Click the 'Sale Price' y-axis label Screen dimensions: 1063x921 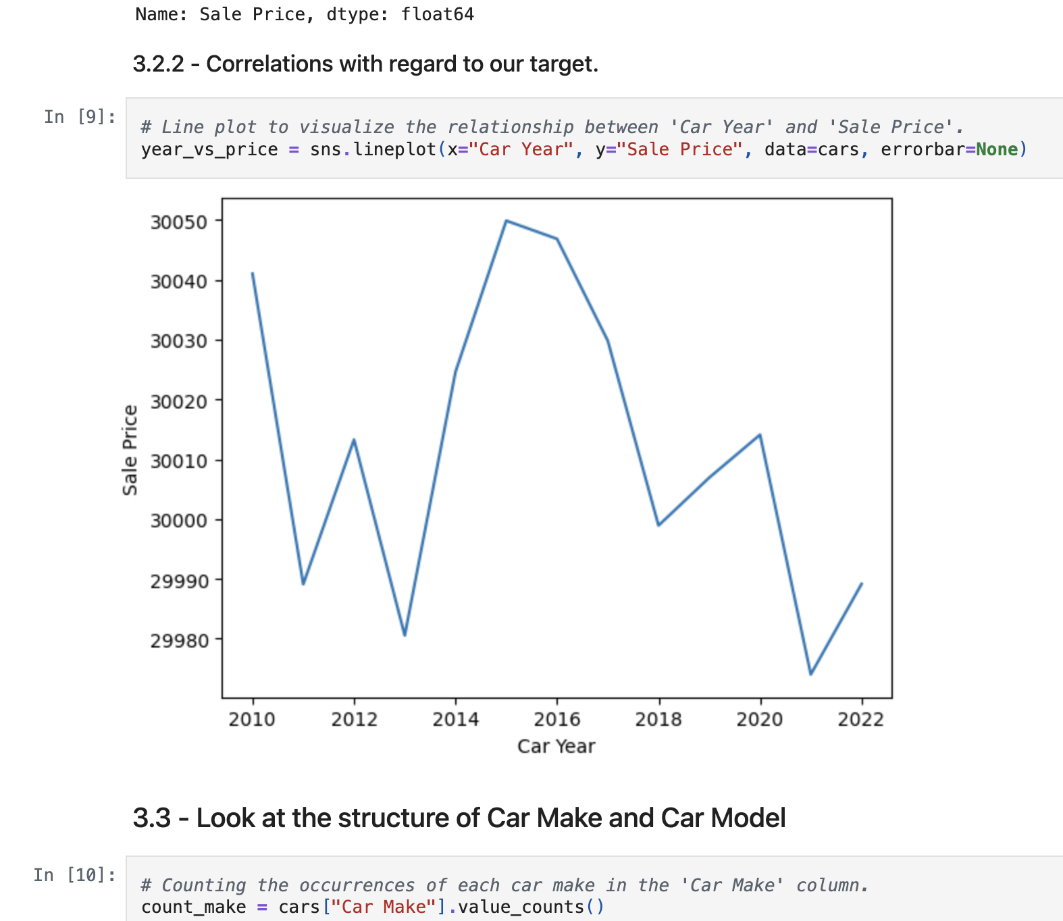click(x=130, y=450)
